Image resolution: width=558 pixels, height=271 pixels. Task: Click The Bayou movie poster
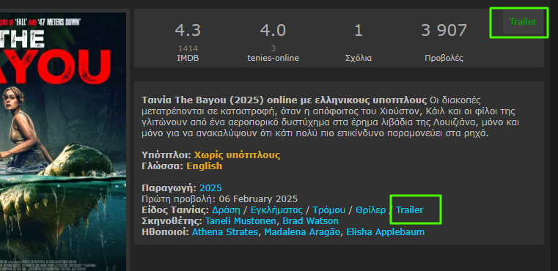(x=63, y=141)
